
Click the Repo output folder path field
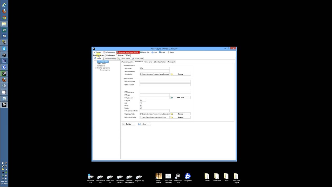(155, 117)
